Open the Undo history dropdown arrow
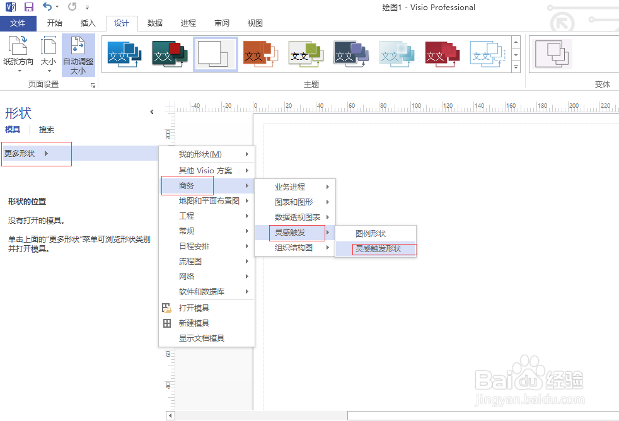The height and width of the screenshot is (421, 619). click(57, 7)
